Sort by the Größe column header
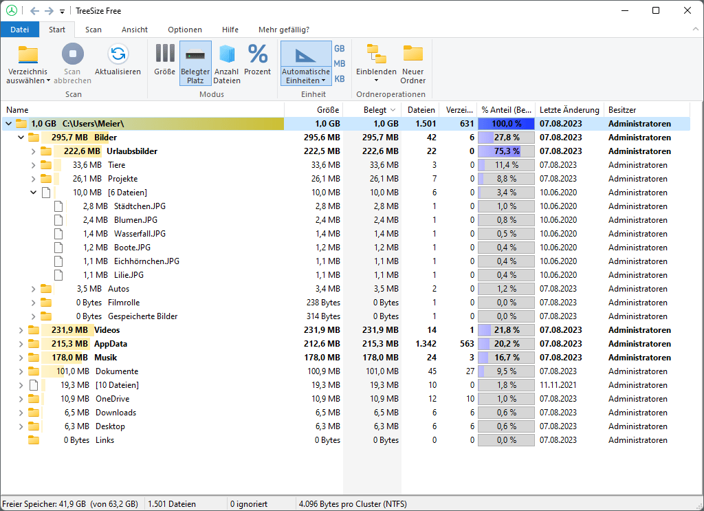 click(313, 110)
